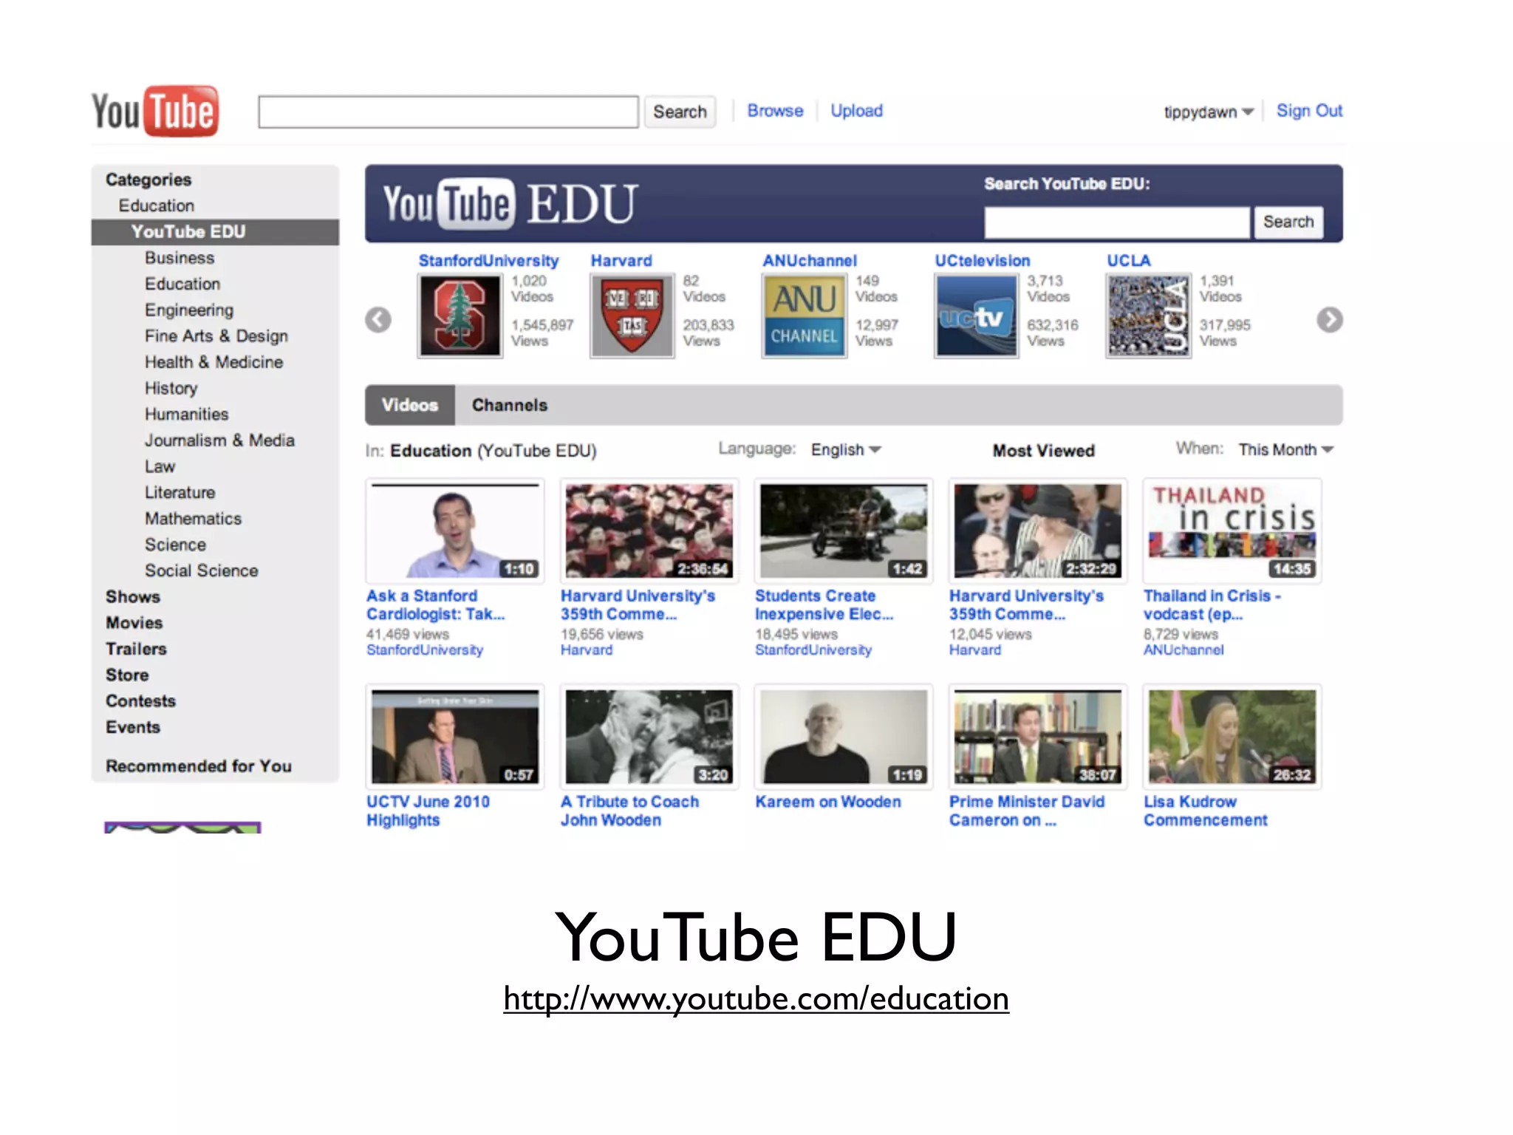Open Prime Minister David Cameron video thumbnail
The height and width of the screenshot is (1135, 1513).
point(1038,737)
